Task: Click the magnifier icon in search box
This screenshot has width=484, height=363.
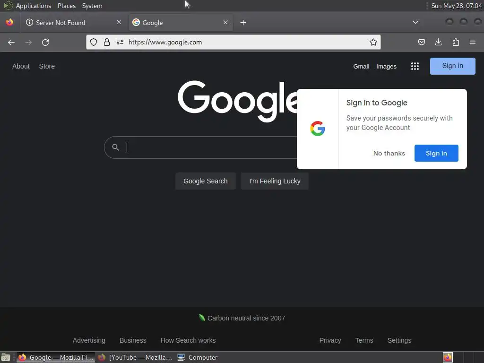Action: click(115, 147)
